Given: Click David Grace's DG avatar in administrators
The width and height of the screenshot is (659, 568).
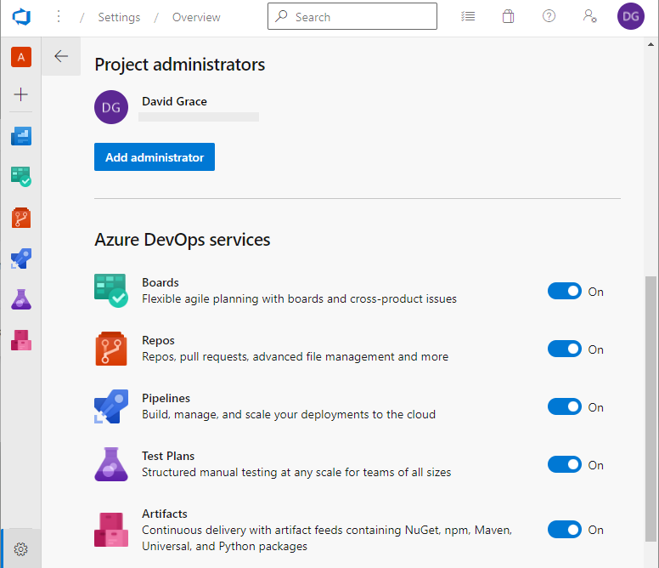Looking at the screenshot, I should pos(111,107).
